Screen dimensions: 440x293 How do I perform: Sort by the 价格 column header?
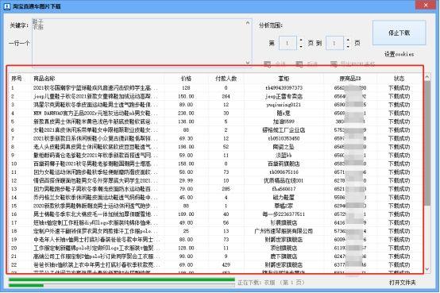186,79
